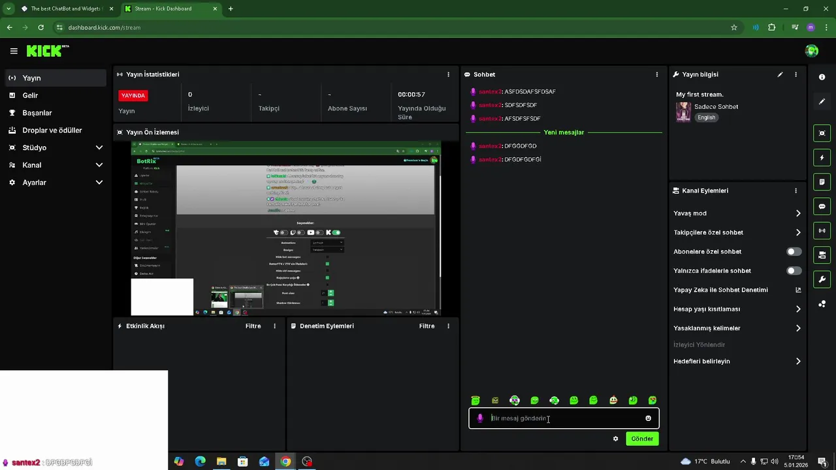
Task: Edit stream info with pencil in Yayın bilgisi
Action: [780, 74]
